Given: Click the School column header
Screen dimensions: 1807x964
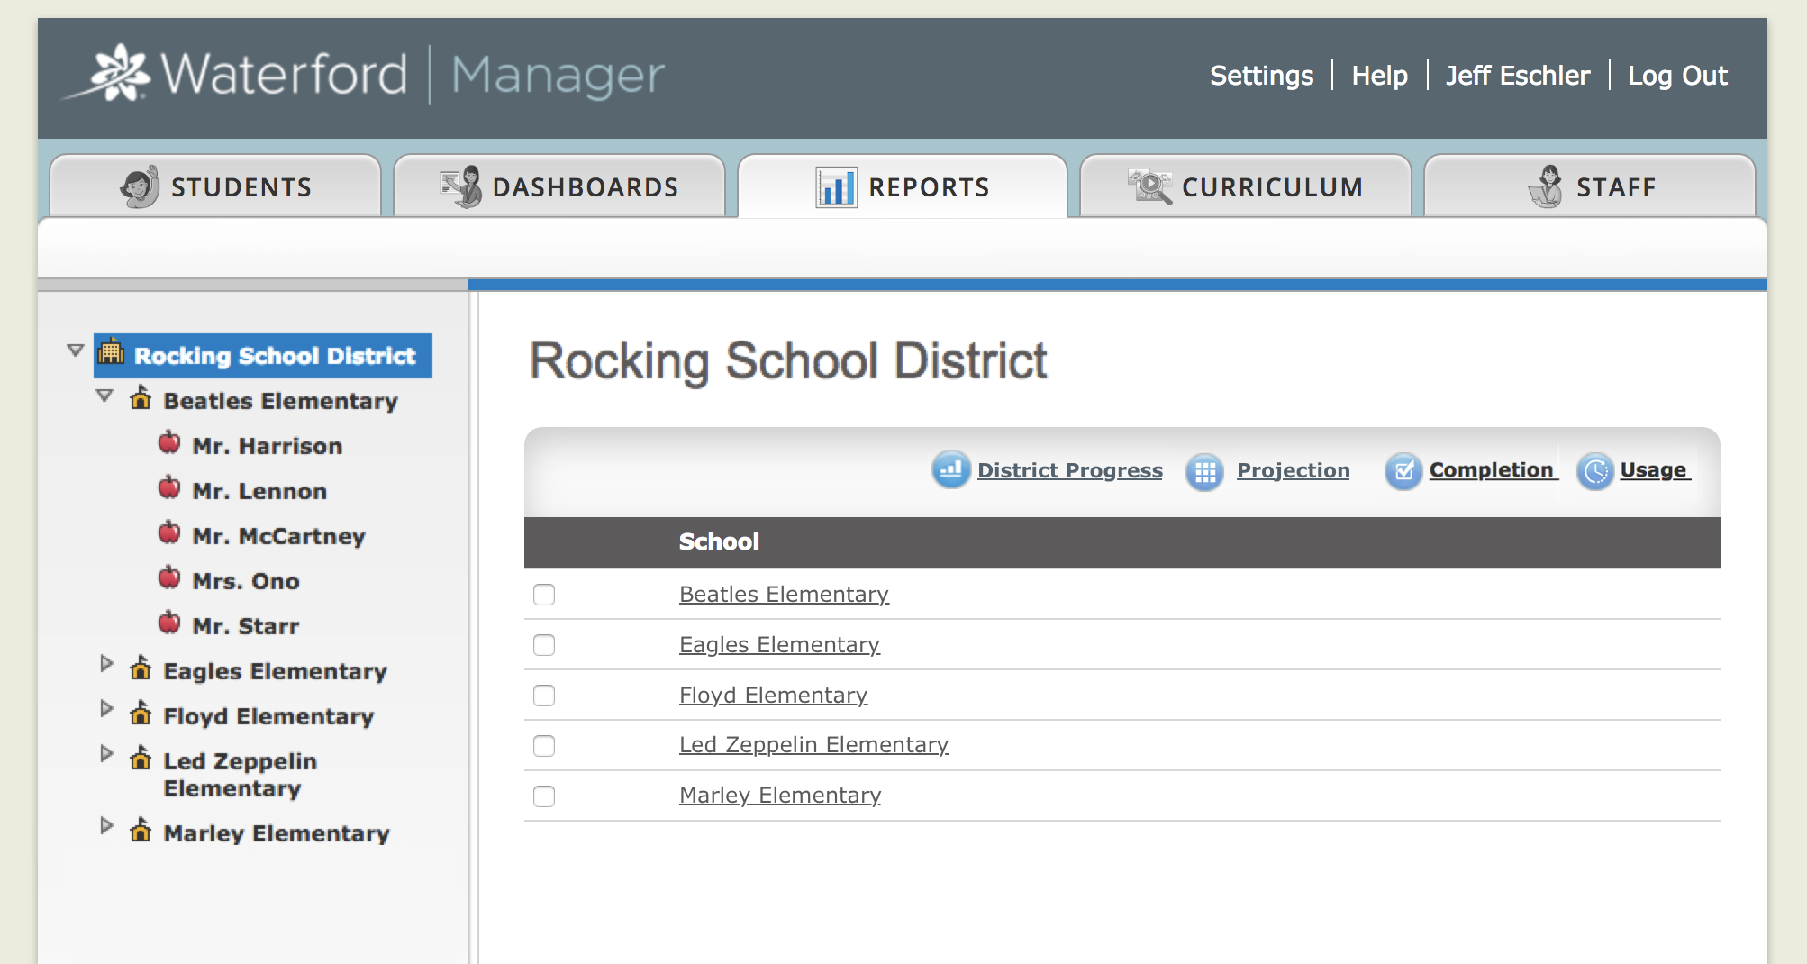Looking at the screenshot, I should [x=719, y=541].
